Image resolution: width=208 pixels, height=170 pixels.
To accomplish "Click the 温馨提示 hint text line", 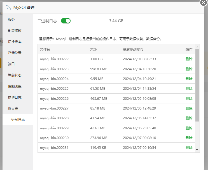I will tap(99, 39).
